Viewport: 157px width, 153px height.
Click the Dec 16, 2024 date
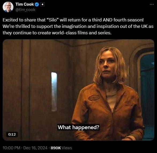tap(35, 148)
